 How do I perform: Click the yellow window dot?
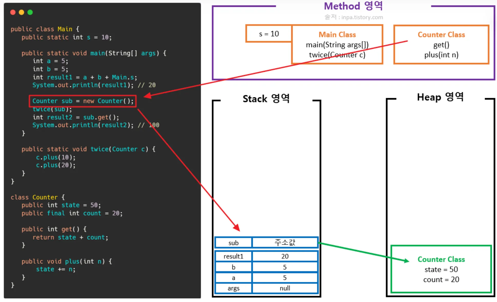click(22, 12)
